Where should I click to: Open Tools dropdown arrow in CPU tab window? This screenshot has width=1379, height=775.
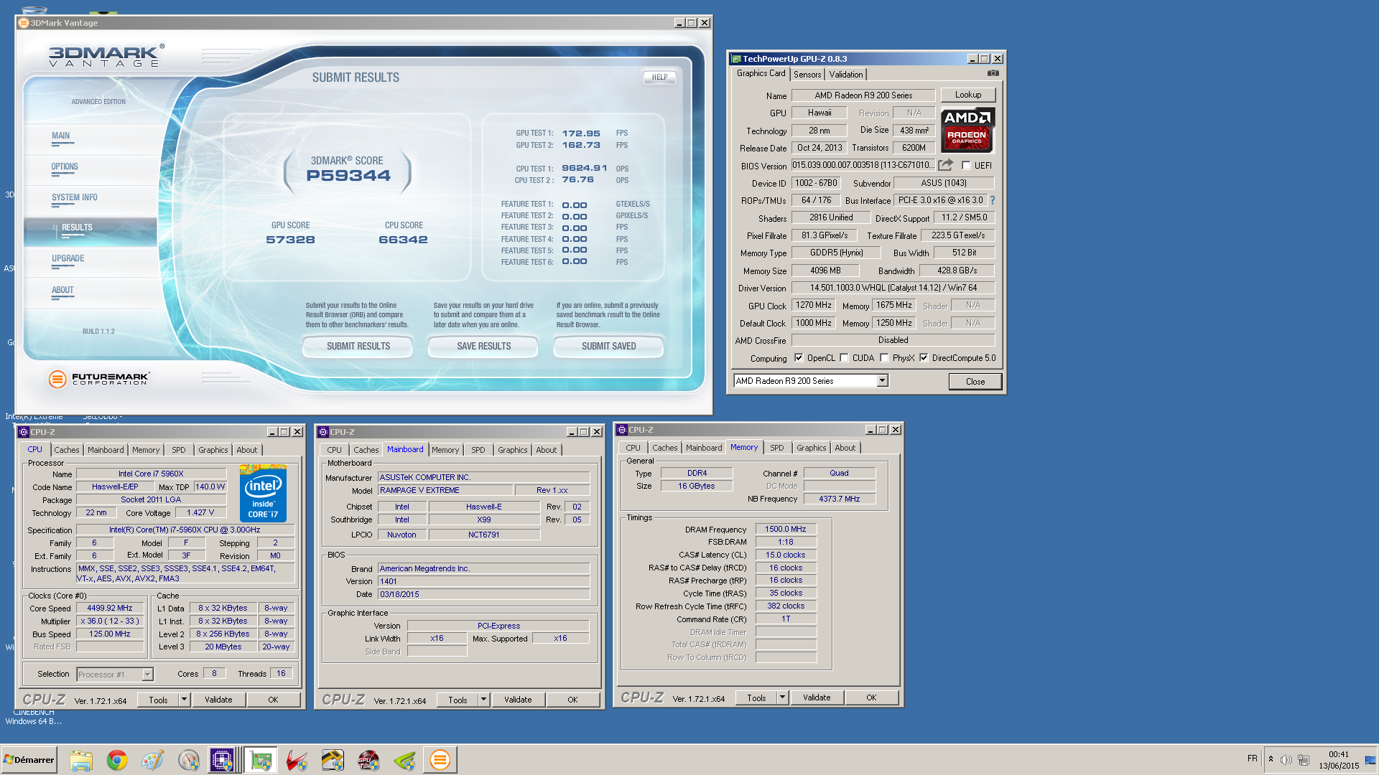184,700
